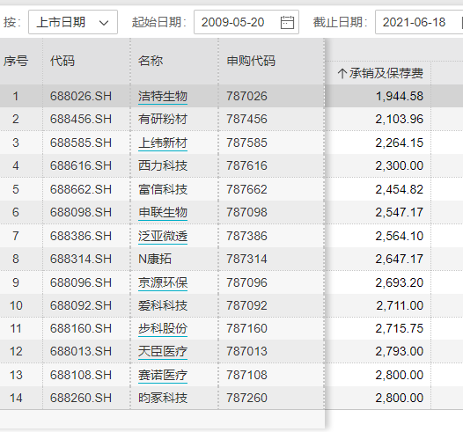Image resolution: width=463 pixels, height=432 pixels.
Task: Select fee value 2,793.00
Action: pos(400,351)
